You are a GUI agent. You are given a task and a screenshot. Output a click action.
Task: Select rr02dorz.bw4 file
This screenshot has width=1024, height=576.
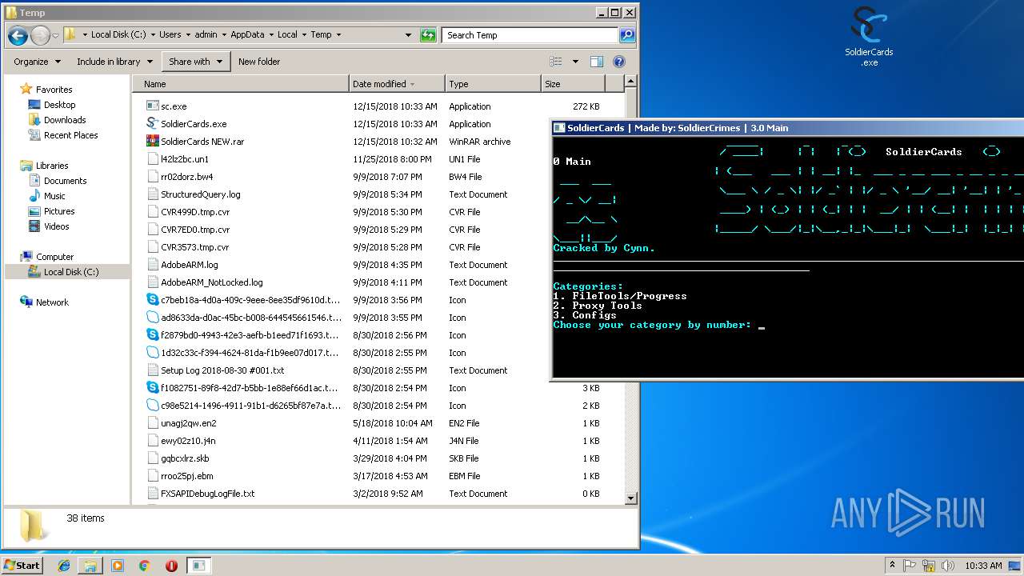point(186,177)
